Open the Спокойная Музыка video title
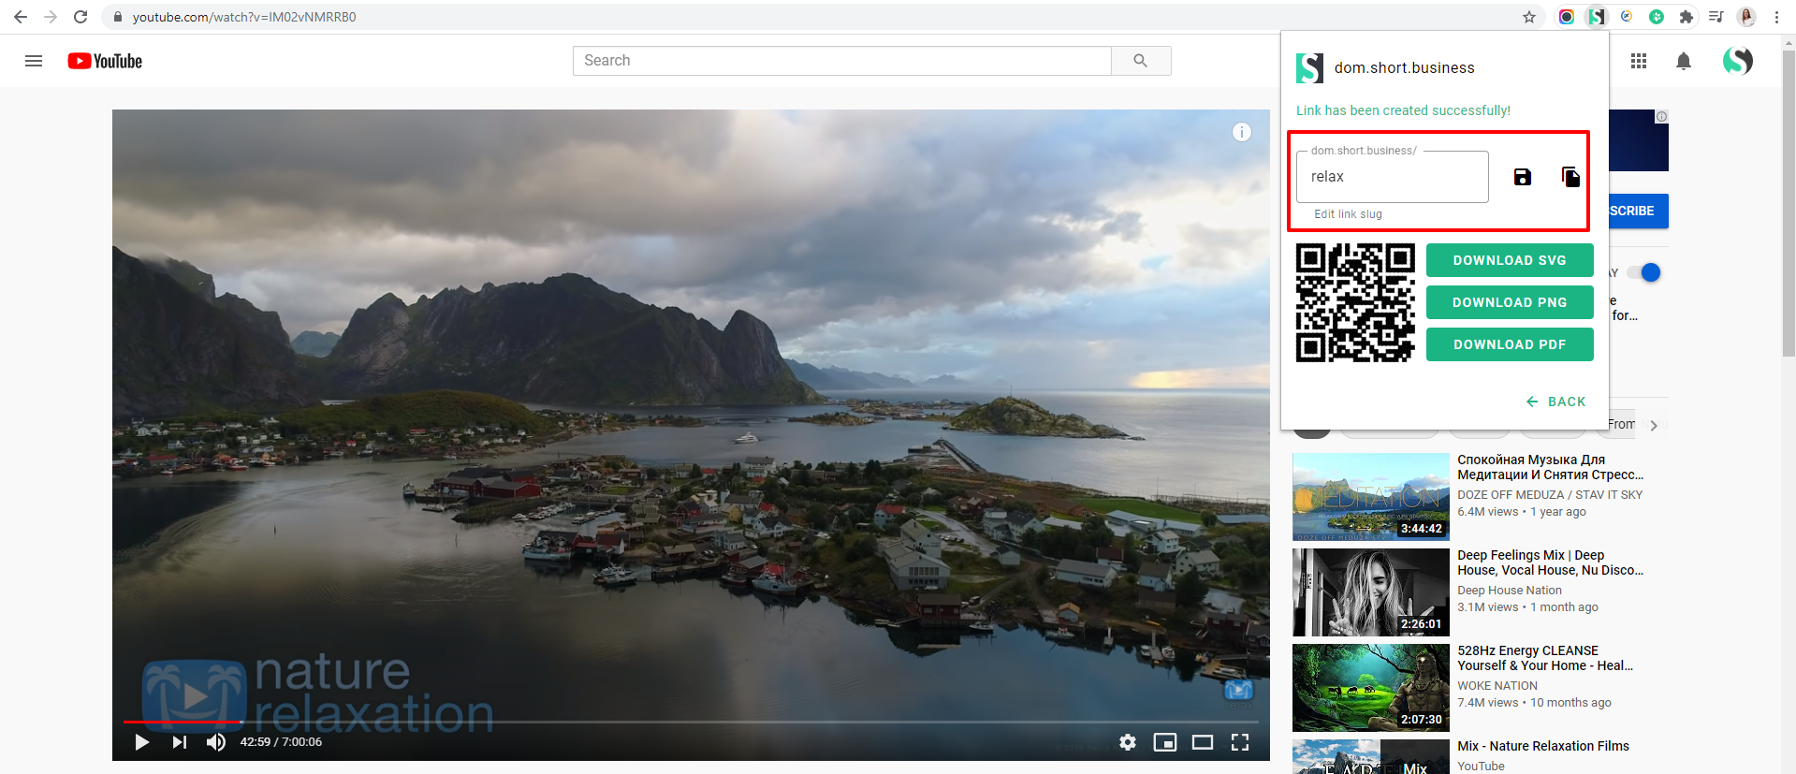1796x774 pixels. click(1550, 467)
